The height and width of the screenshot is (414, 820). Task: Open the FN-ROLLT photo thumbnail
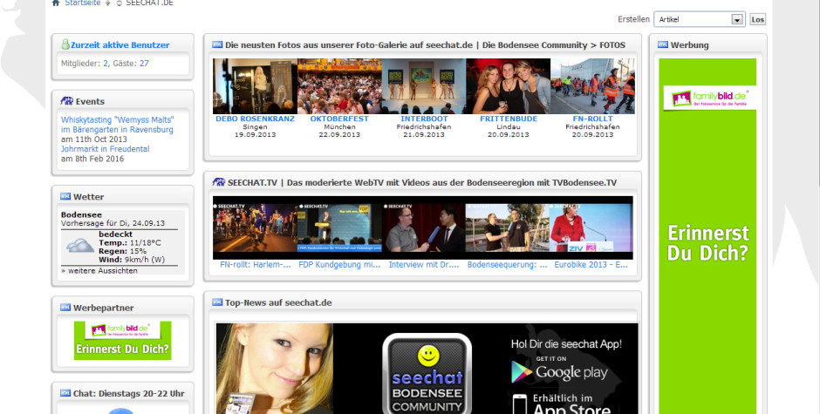(x=593, y=86)
